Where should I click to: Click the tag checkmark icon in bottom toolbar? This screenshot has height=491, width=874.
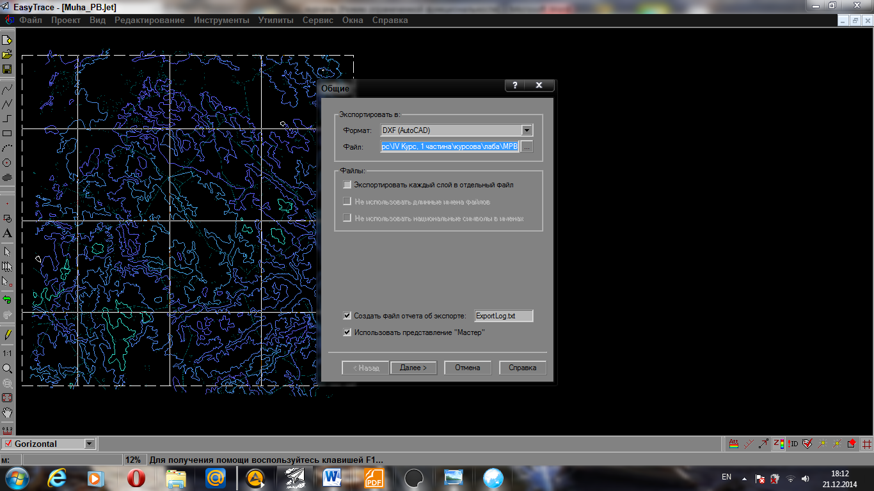[807, 443]
